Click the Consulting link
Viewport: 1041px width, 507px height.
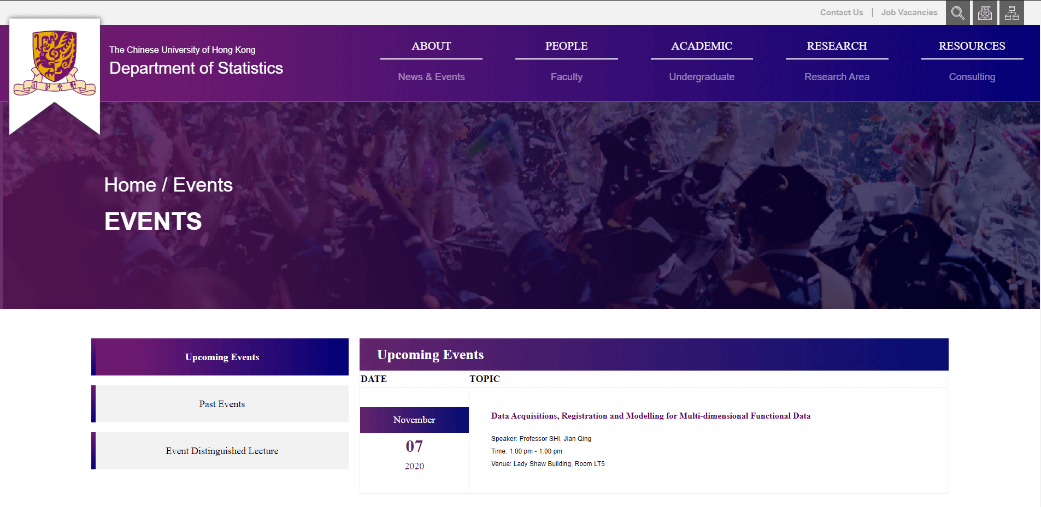(x=972, y=77)
